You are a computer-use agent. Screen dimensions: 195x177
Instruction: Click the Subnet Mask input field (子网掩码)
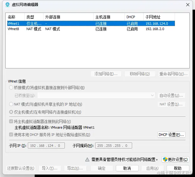[114, 146]
